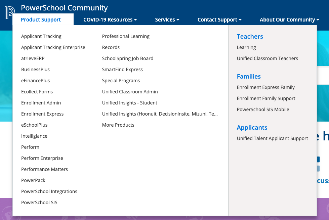This screenshot has width=329, height=220.
Task: Select PowerPack from the list
Action: click(x=33, y=181)
